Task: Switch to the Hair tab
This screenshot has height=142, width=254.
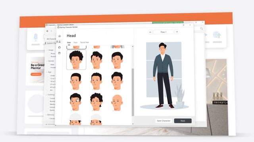Action: click(69, 43)
